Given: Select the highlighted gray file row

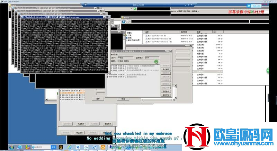Looking at the screenshot, I should 207,72.
